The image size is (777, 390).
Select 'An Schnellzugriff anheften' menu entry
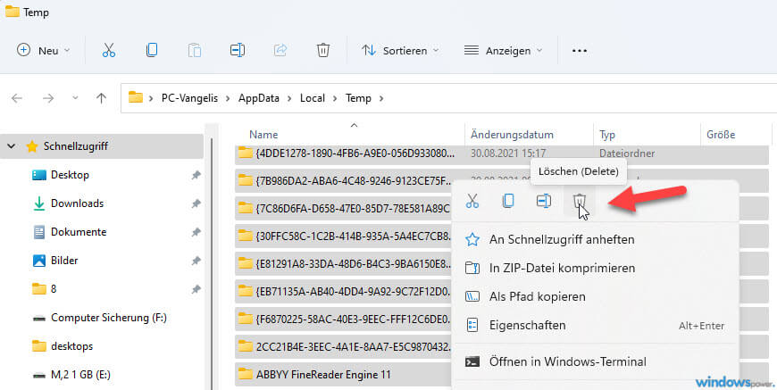point(562,239)
